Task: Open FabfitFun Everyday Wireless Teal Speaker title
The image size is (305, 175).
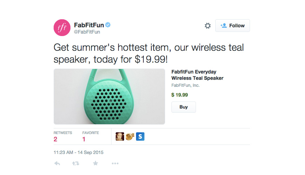Action: (x=197, y=75)
